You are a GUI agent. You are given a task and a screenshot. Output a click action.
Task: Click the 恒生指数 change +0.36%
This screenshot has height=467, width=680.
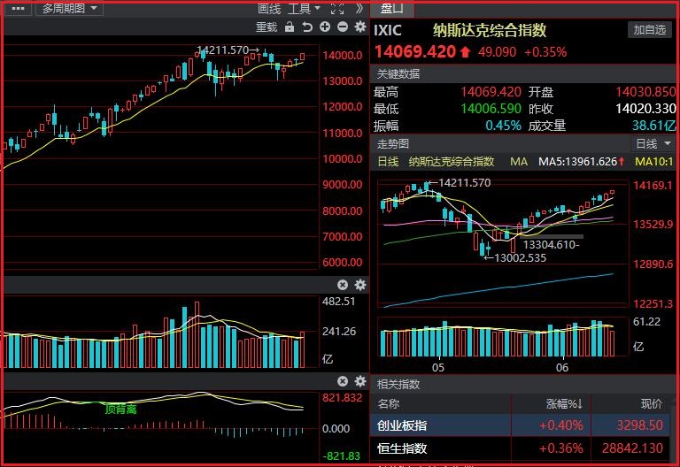(x=560, y=448)
